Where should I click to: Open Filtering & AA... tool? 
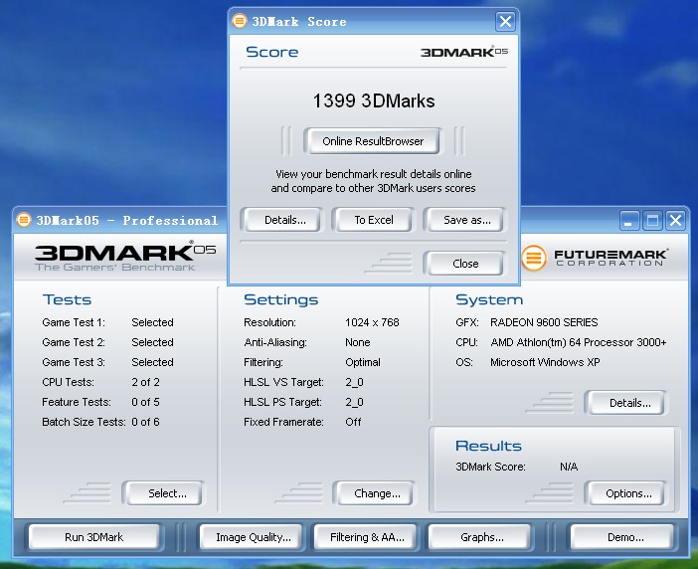pos(367,537)
